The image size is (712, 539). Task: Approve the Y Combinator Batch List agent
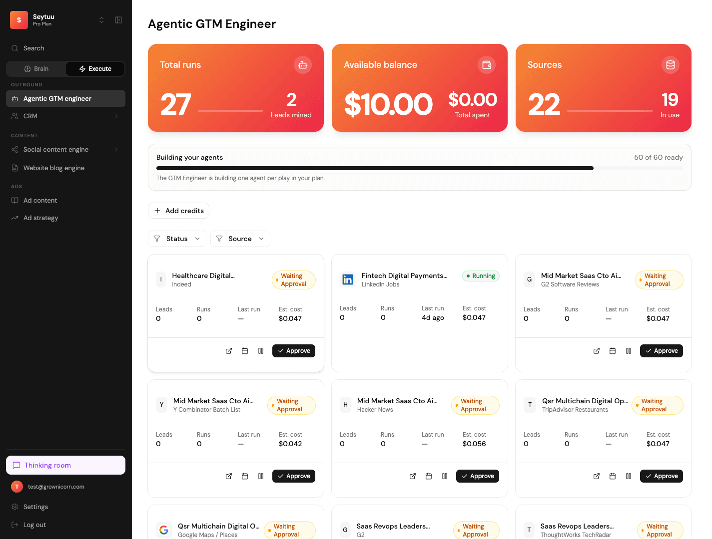click(x=294, y=476)
